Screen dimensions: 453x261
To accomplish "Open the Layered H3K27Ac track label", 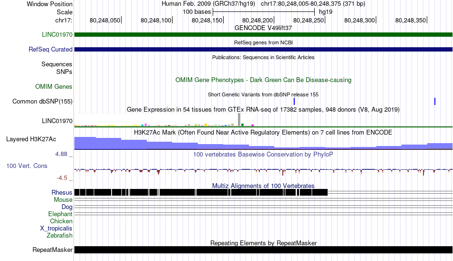I will [x=31, y=139].
